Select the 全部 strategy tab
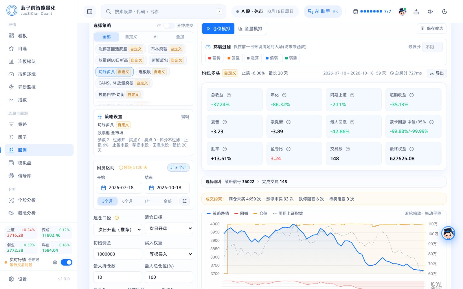This screenshot has width=463, height=289. [106, 37]
